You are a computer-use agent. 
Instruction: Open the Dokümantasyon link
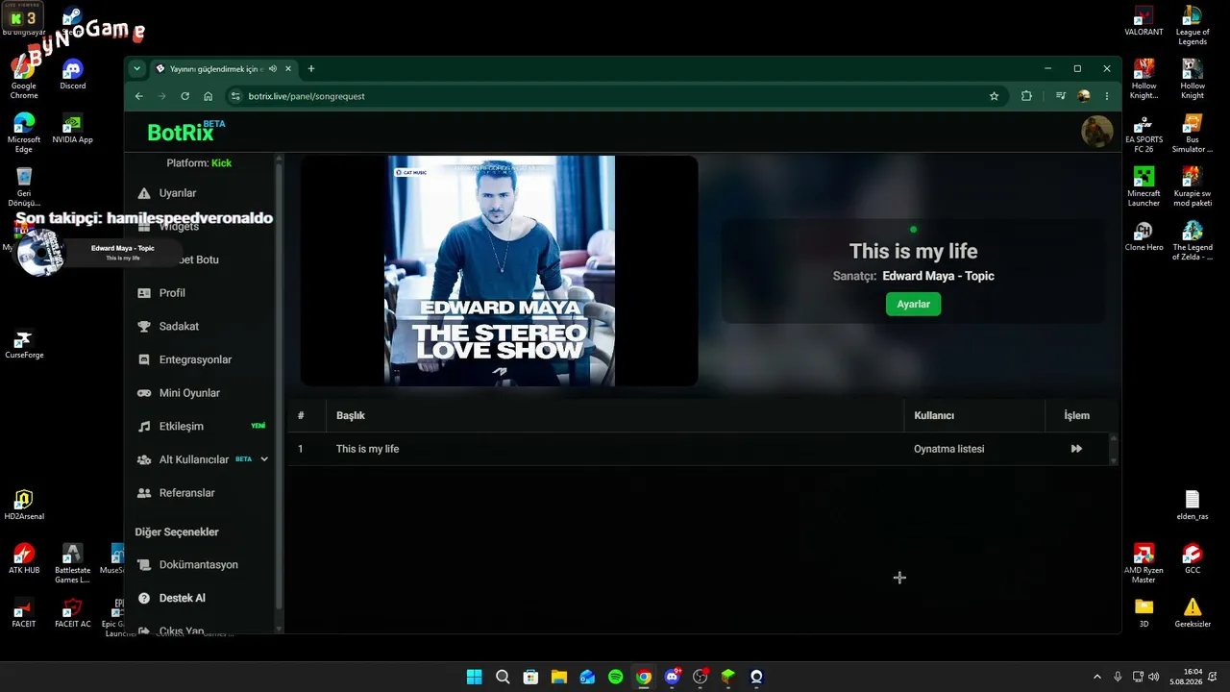(x=198, y=565)
